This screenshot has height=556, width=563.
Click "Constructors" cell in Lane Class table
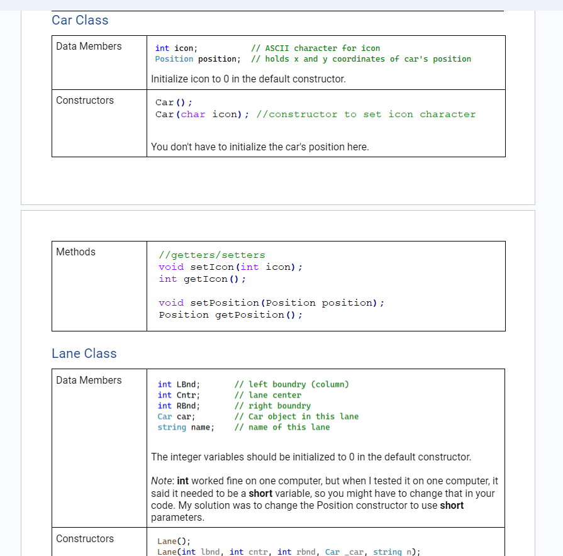point(99,542)
